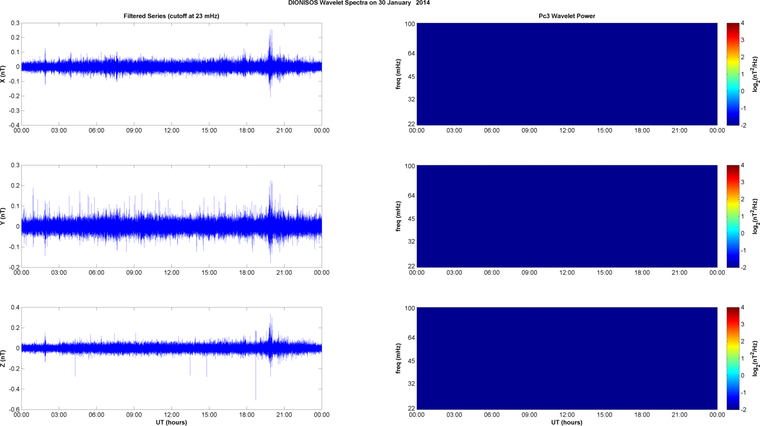This screenshot has width=760, height=426.
Task: Click the log2(nT²/Hz) label of the bottom colorbar
Action: [x=755, y=358]
